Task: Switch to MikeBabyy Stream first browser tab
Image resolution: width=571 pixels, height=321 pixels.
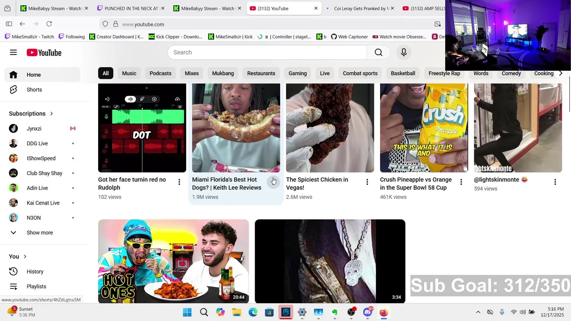Action: (54, 8)
